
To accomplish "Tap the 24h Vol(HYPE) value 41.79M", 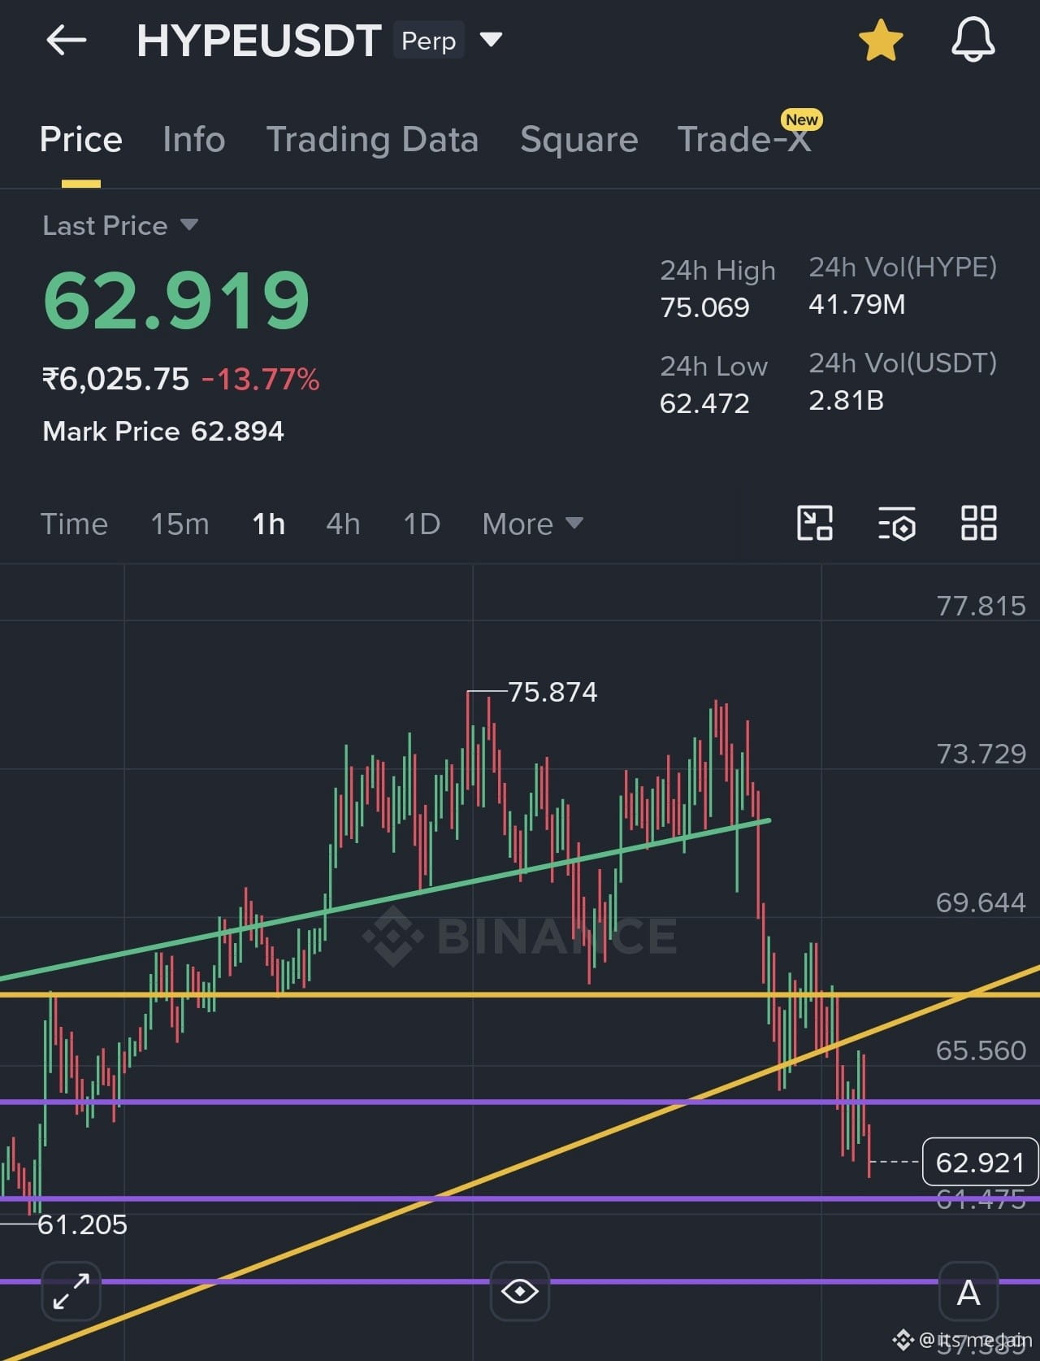I will (x=857, y=304).
